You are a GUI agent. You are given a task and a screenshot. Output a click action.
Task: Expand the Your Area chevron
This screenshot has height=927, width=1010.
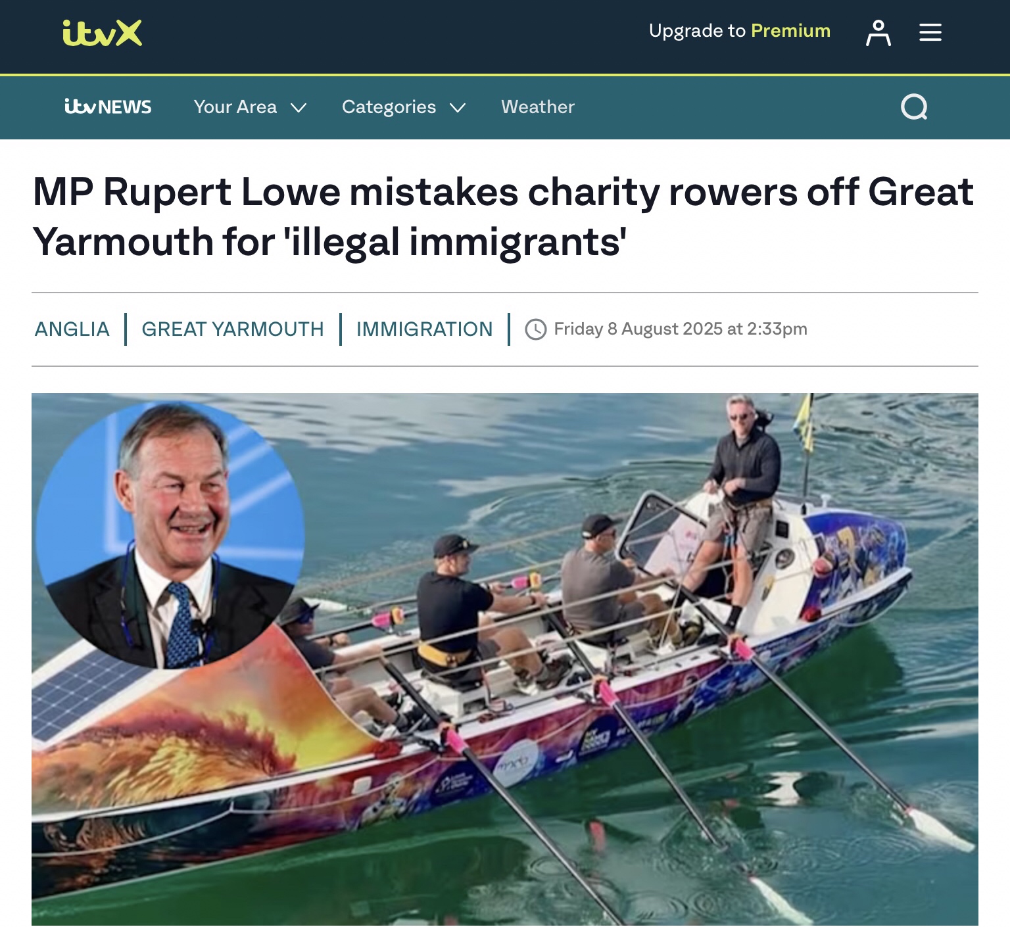pyautogui.click(x=299, y=108)
